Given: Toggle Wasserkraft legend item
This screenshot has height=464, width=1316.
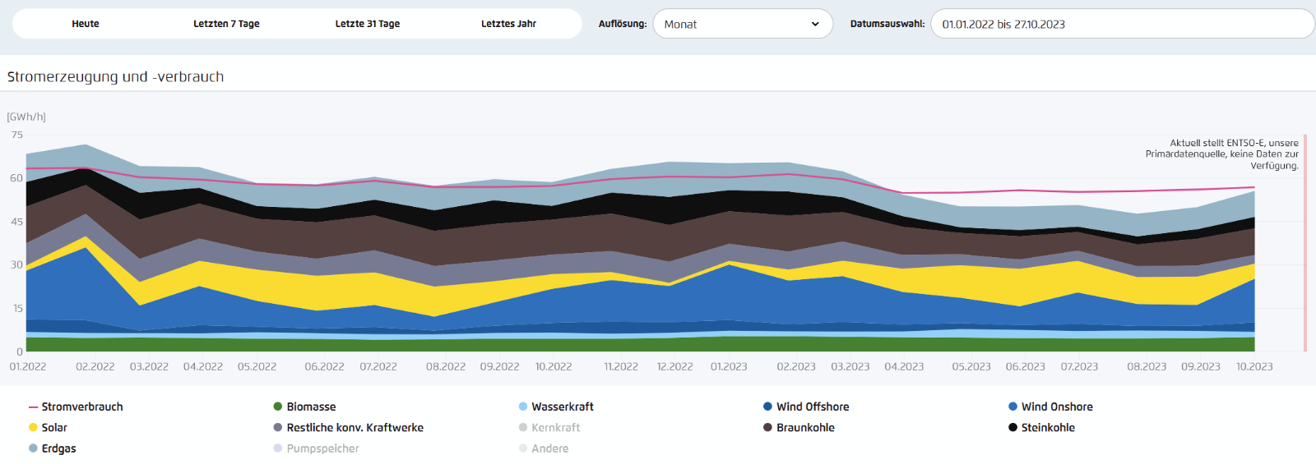Looking at the screenshot, I should (556, 407).
